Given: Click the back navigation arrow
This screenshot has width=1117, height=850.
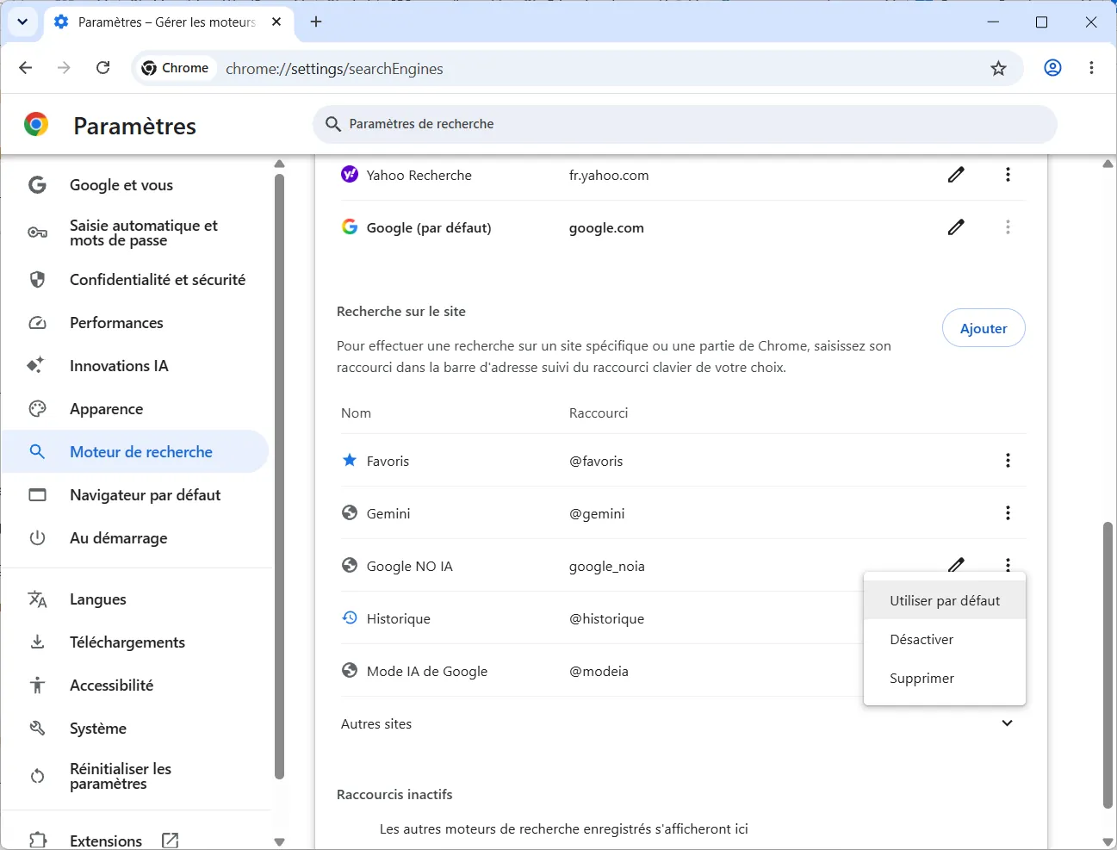Looking at the screenshot, I should [25, 68].
